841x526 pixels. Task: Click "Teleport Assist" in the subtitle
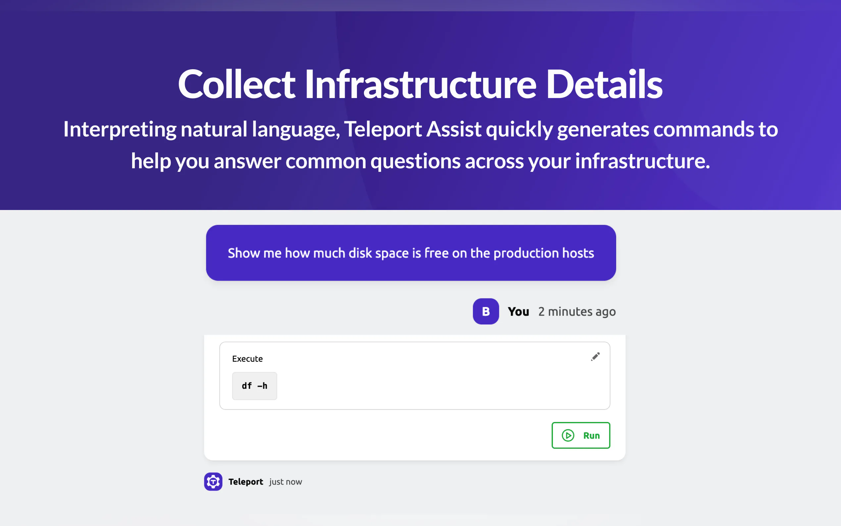(412, 129)
